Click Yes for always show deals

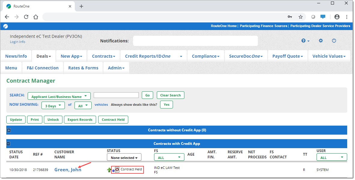point(166,105)
